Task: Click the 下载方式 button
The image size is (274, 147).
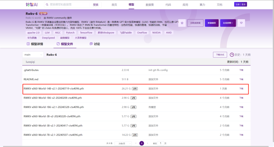Action: coord(220,55)
